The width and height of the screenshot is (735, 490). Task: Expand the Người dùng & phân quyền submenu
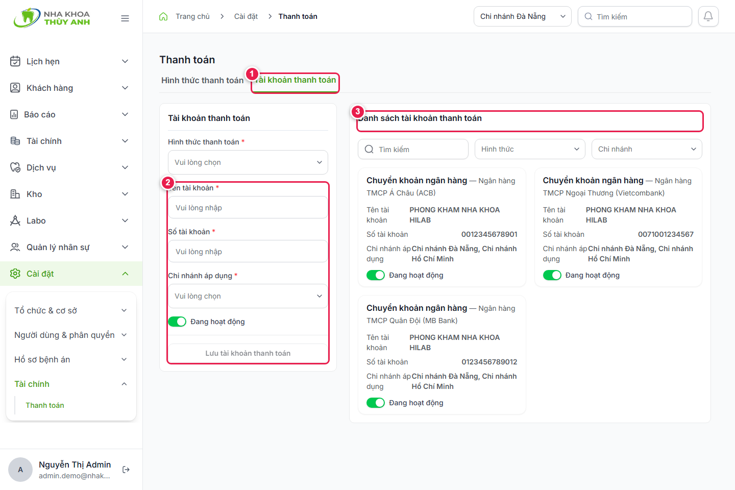pos(71,335)
